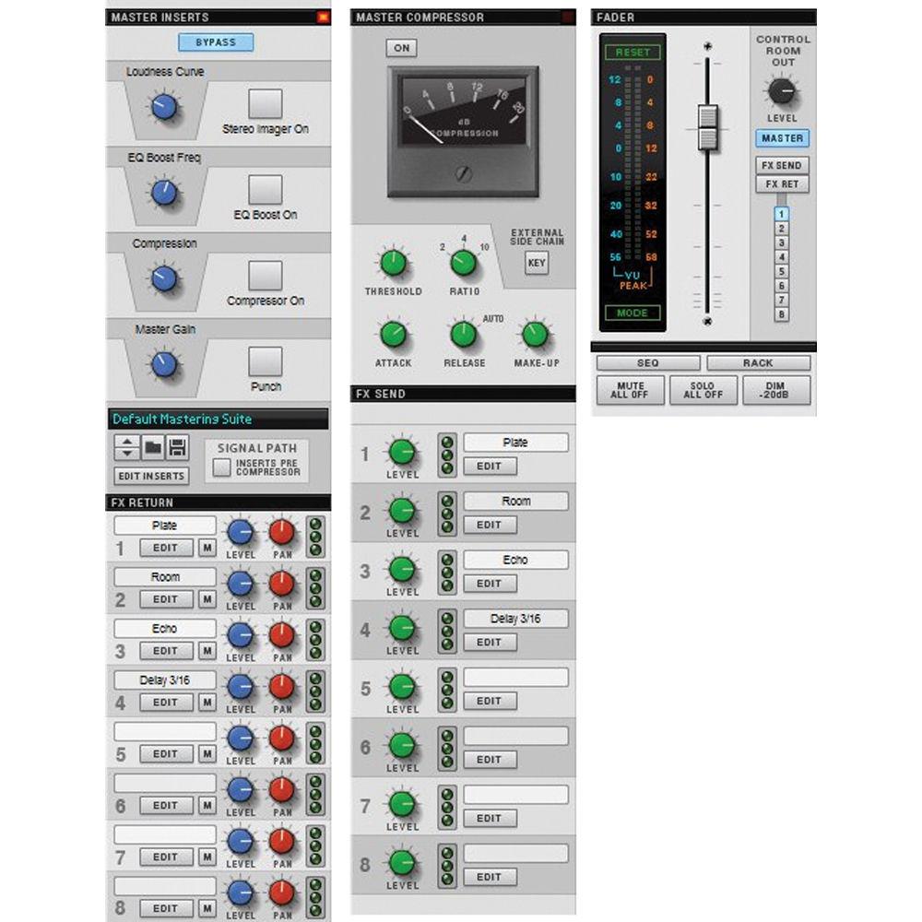
Task: Mute the Delay 3/16 FX return
Action: point(208,703)
